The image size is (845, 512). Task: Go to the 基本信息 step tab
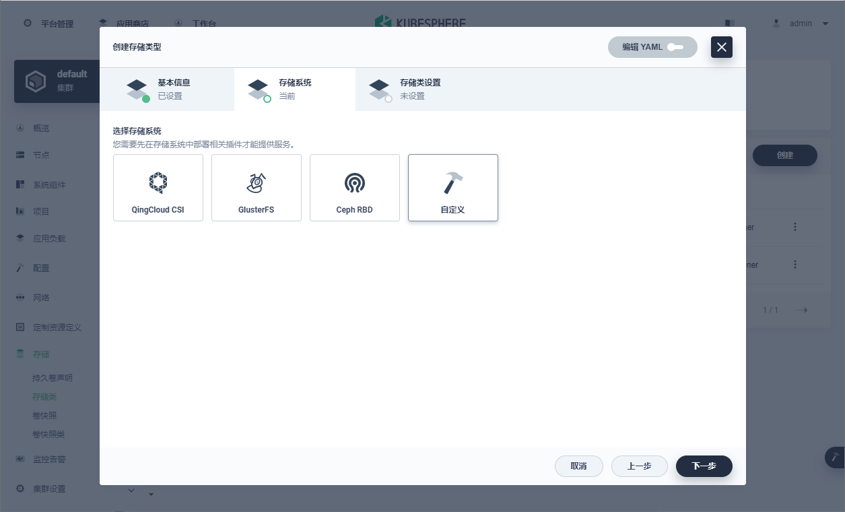pyautogui.click(x=167, y=89)
